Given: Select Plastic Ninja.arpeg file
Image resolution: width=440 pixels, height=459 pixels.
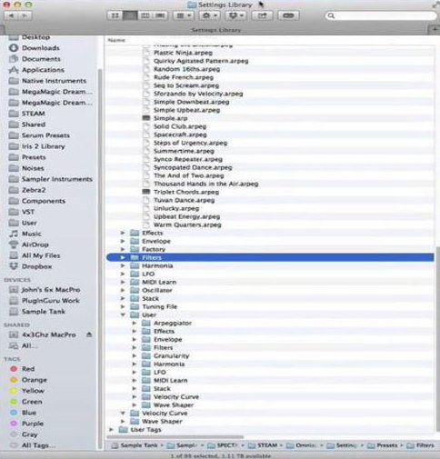Looking at the screenshot, I should tap(183, 53).
